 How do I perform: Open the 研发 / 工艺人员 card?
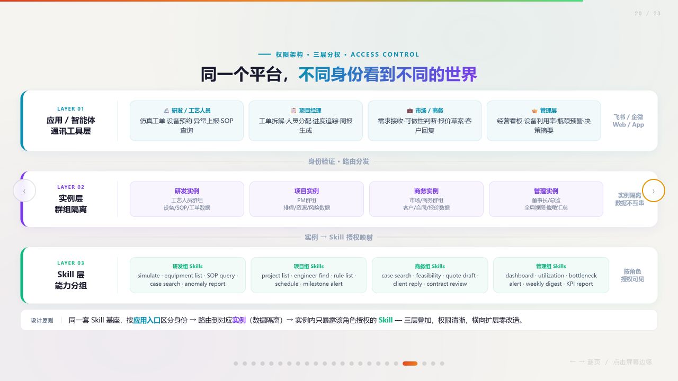pyautogui.click(x=186, y=121)
